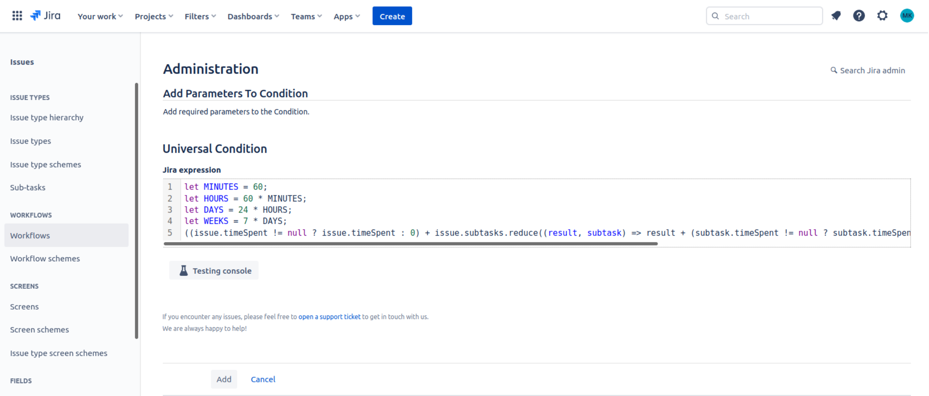Open the Filters dropdown menu
929x396 pixels.
point(200,16)
